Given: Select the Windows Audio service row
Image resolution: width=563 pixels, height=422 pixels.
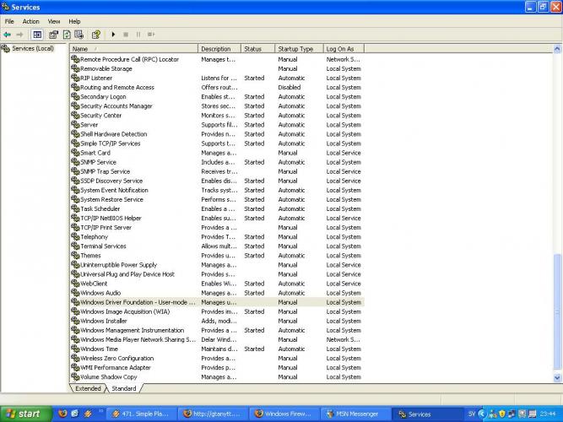Looking at the screenshot, I should [x=100, y=293].
